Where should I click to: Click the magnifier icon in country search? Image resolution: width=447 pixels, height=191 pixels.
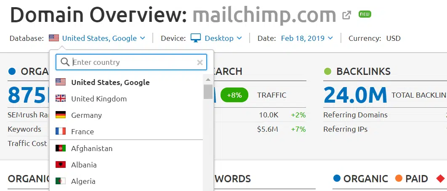tap(65, 62)
